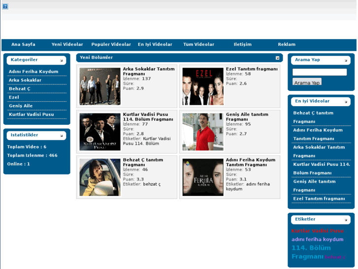Select the Geniş Aile category

(21, 106)
